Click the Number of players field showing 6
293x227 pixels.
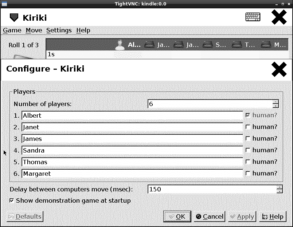click(210, 104)
